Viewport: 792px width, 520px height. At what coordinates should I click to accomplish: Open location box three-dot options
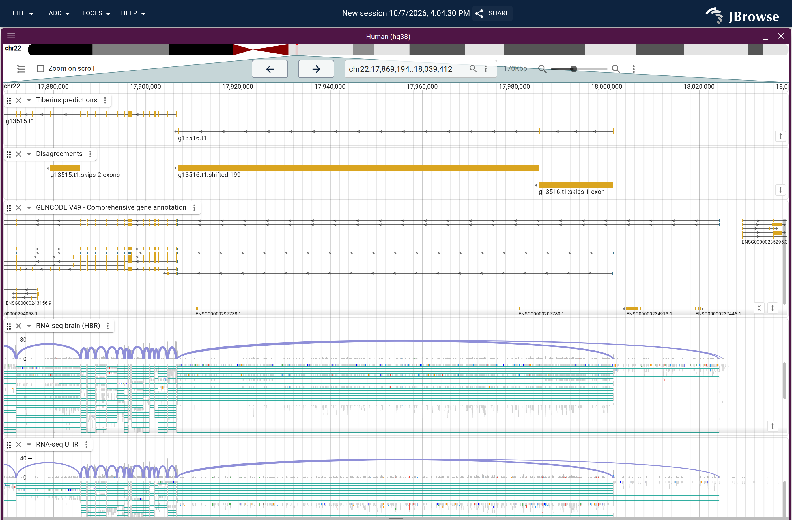(x=485, y=69)
